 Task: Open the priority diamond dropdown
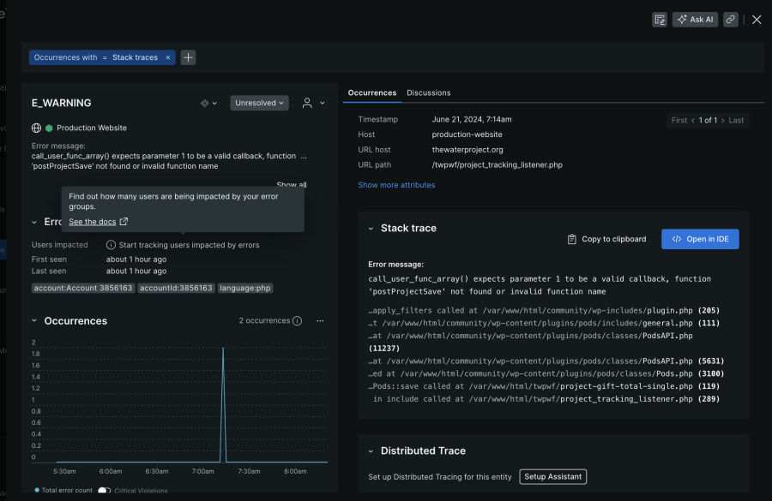click(x=208, y=103)
